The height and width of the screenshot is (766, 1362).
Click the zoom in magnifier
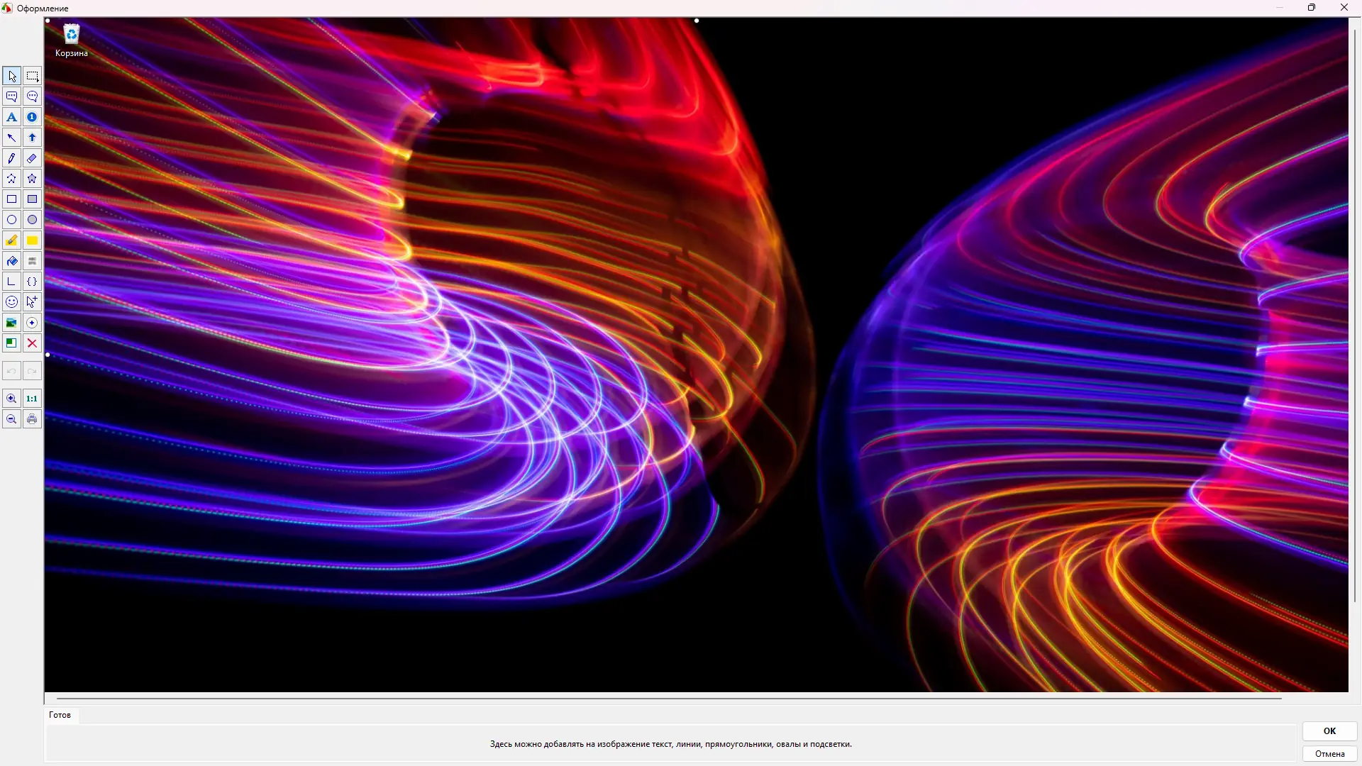tap(11, 399)
